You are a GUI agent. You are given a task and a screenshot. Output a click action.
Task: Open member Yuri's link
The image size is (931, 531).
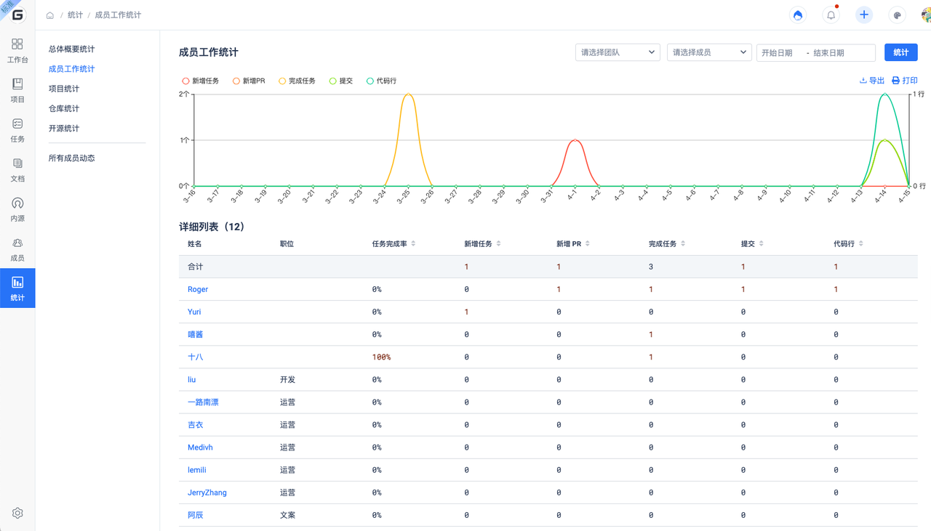pos(194,312)
